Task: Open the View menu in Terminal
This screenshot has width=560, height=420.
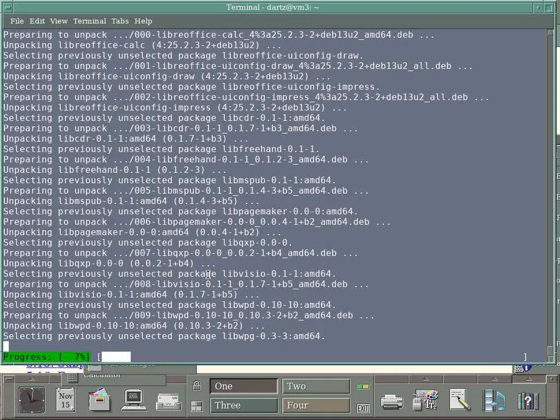Action: point(59,21)
